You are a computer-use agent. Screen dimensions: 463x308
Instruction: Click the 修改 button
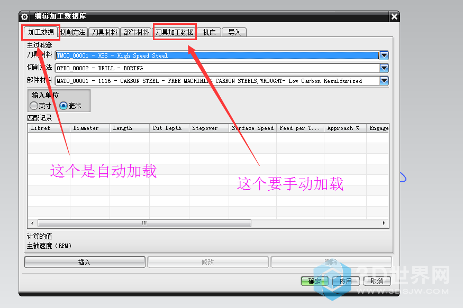pos(208,262)
